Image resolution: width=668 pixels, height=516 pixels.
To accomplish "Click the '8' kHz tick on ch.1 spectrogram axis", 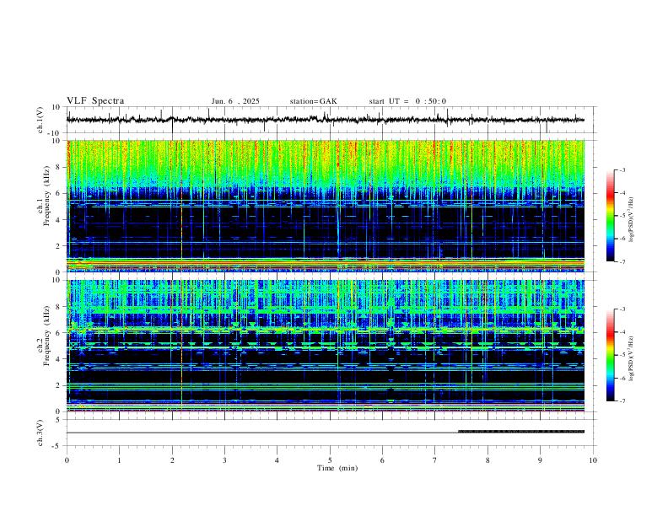I will [58, 167].
